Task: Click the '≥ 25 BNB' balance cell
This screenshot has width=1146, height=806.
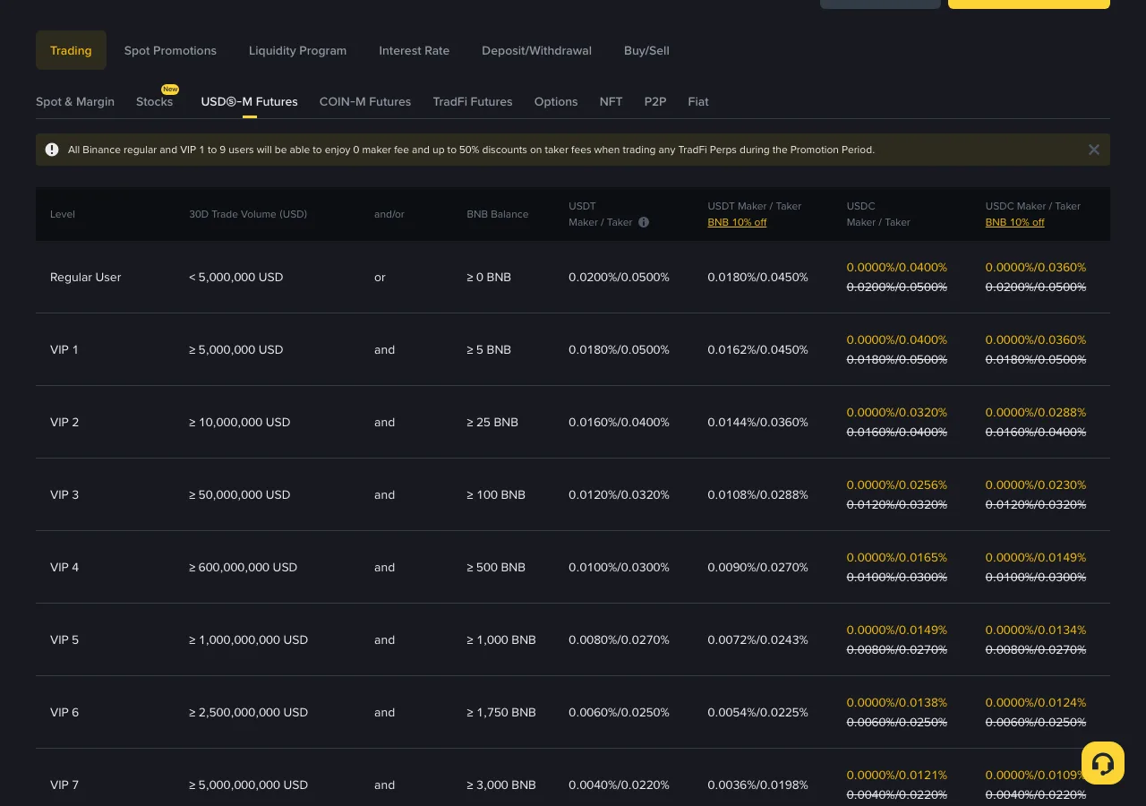Action: 492,422
